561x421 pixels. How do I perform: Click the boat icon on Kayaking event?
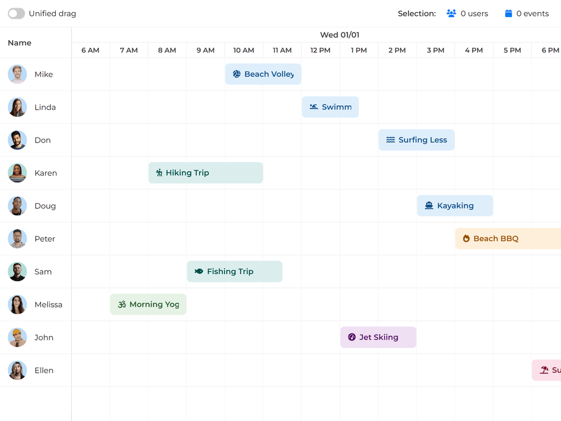pos(428,206)
